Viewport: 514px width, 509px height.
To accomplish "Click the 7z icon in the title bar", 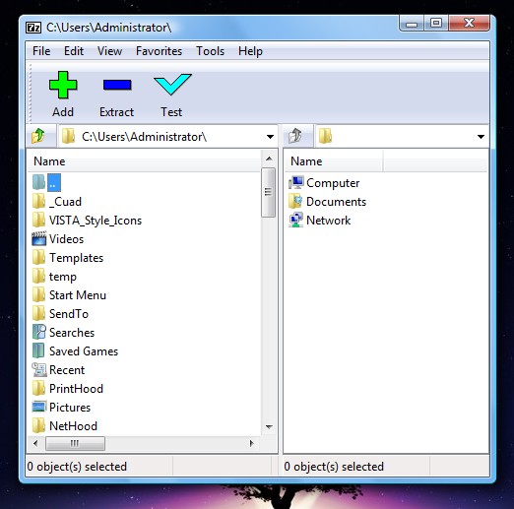I will point(33,28).
